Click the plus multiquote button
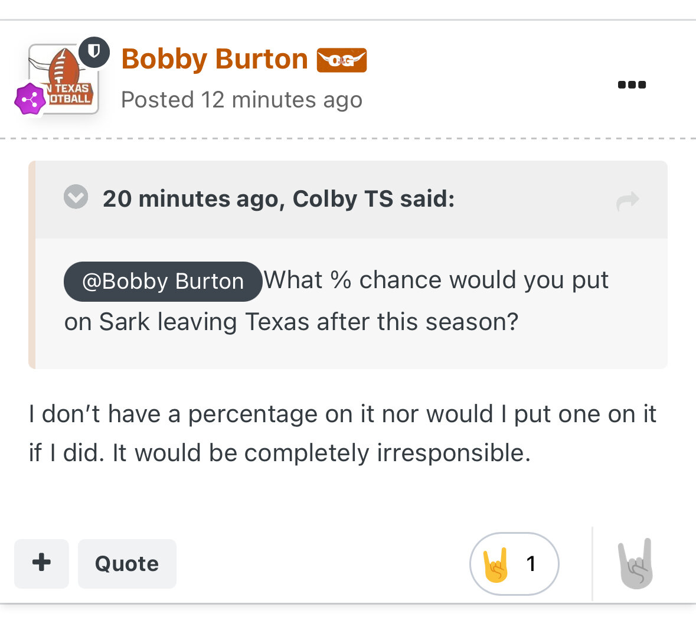This screenshot has height=633, width=696. [41, 563]
